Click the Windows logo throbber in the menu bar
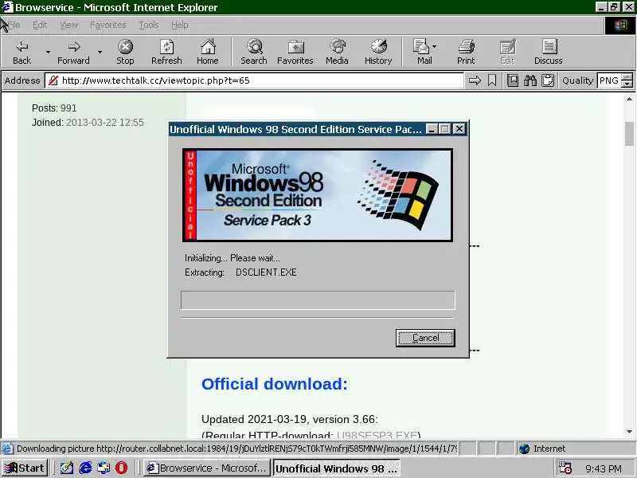Image resolution: width=637 pixels, height=478 pixels. point(620,25)
